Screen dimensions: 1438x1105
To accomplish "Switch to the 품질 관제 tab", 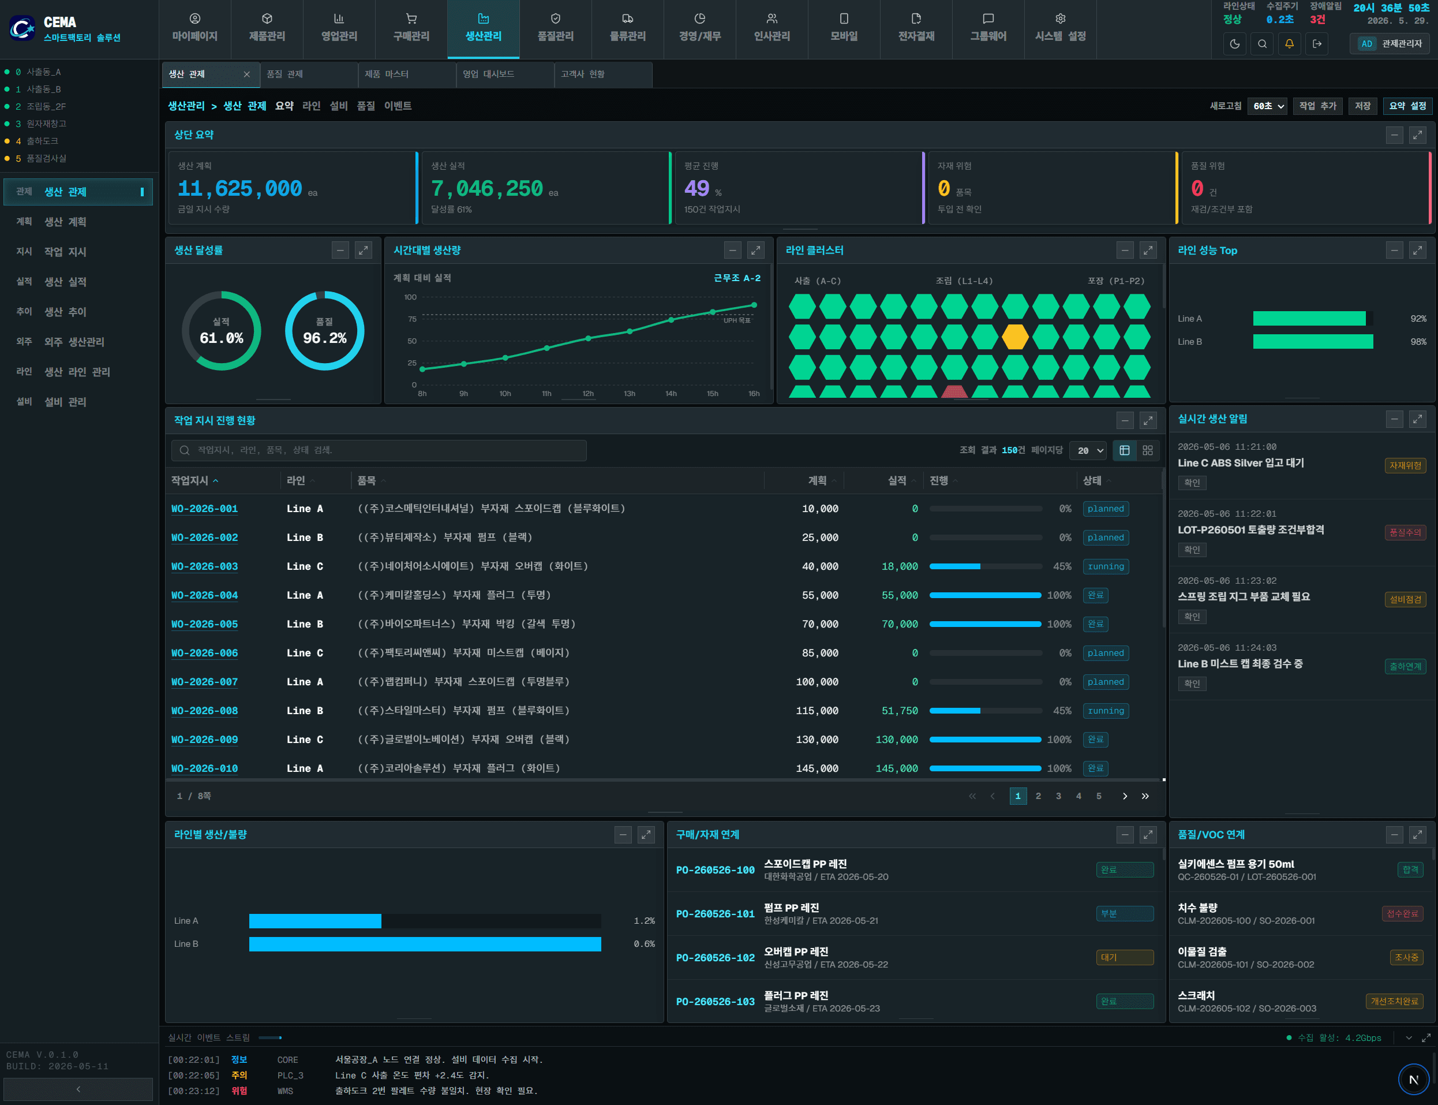I will point(308,74).
